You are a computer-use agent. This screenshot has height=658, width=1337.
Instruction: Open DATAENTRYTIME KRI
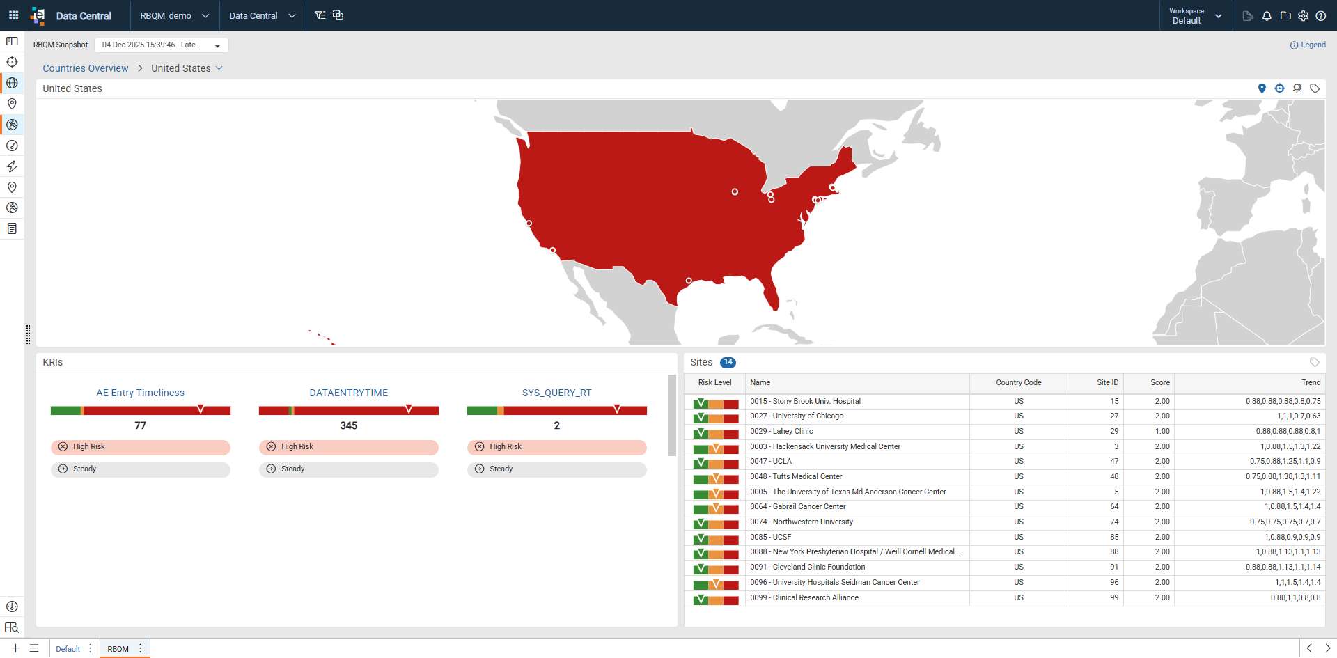[349, 393]
